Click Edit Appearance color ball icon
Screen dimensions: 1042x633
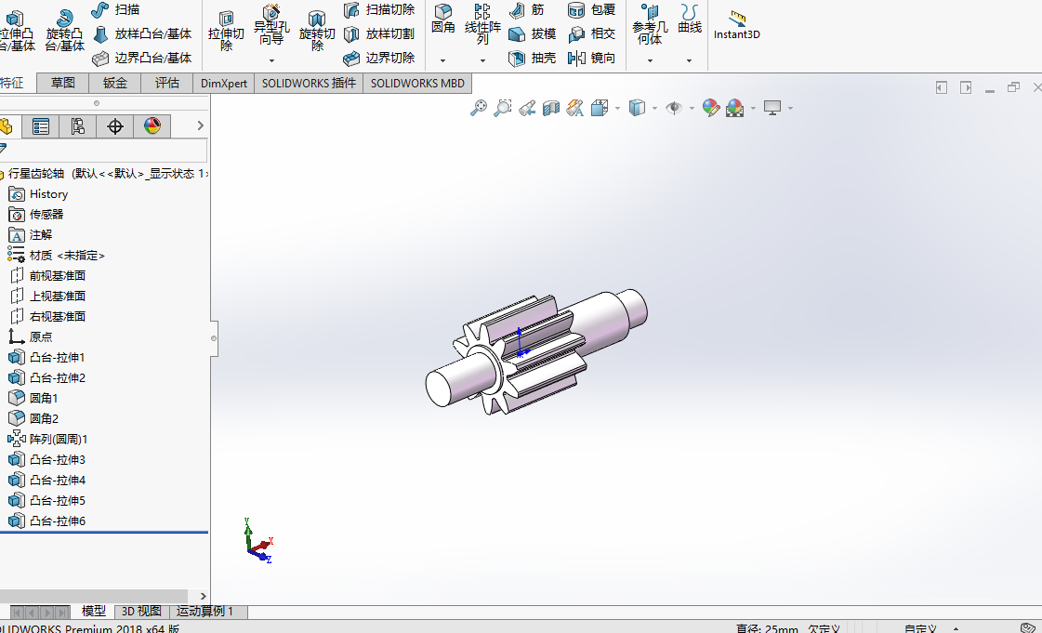pos(710,108)
